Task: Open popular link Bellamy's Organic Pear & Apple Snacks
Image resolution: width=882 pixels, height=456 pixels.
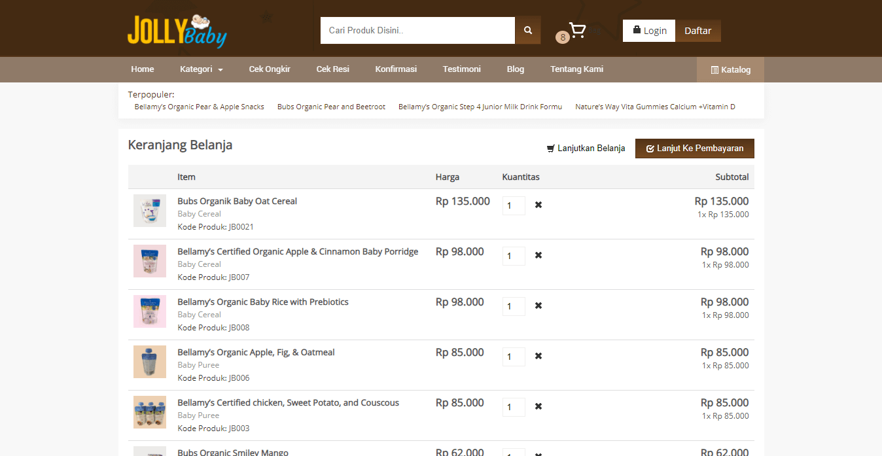Action: click(200, 107)
